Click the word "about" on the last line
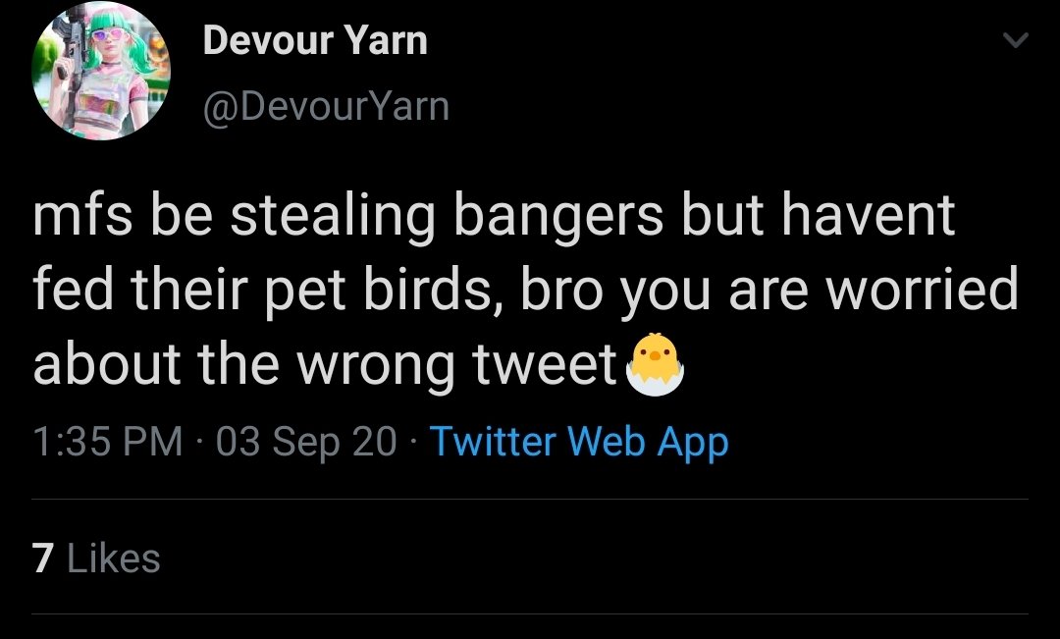The image size is (1060, 639). click(x=106, y=364)
